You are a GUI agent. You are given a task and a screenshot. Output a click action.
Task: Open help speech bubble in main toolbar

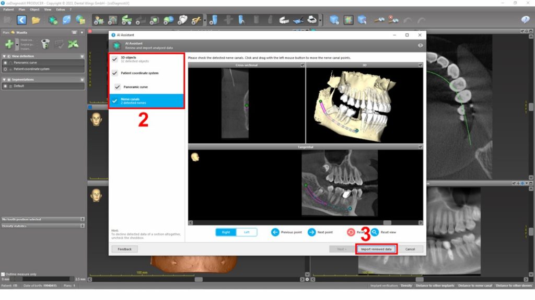coord(525,20)
